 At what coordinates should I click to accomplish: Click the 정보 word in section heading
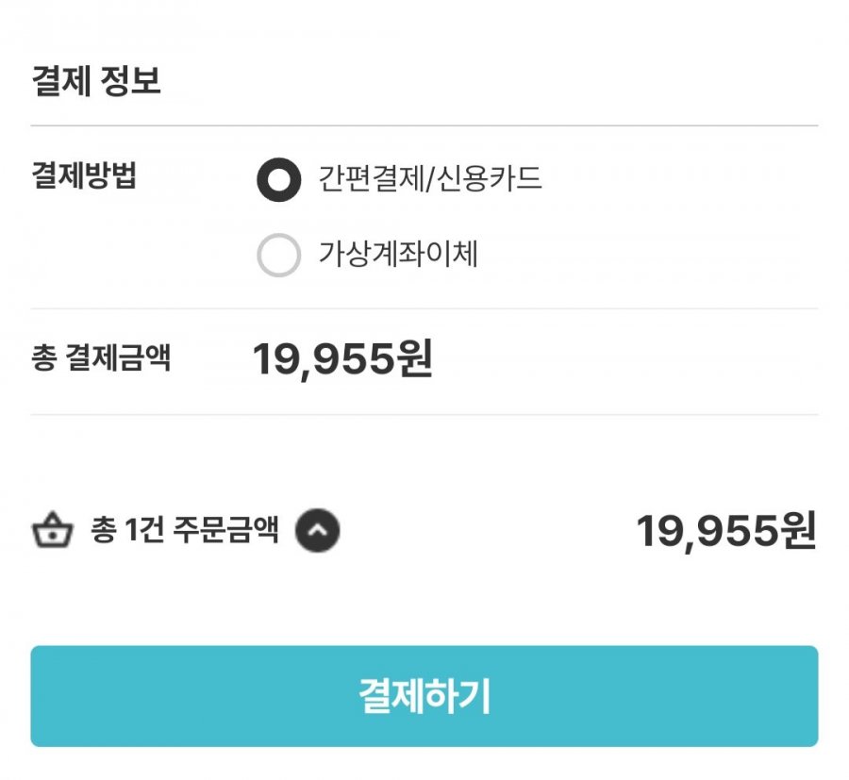tap(130, 81)
